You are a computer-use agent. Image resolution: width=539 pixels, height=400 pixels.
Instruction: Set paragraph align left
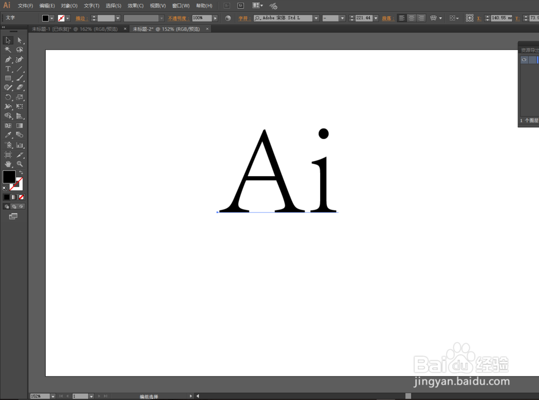pyautogui.click(x=402, y=18)
